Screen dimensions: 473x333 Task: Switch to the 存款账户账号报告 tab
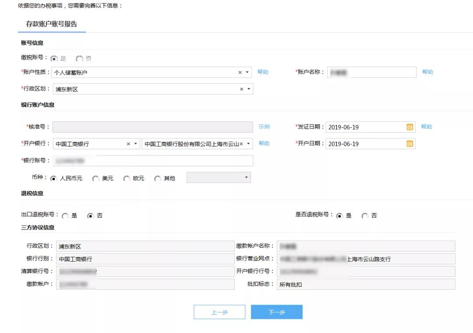(x=51, y=25)
